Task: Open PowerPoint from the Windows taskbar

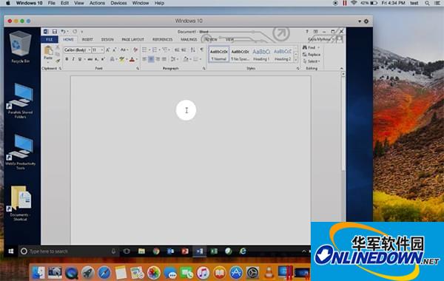Action: pos(185,251)
